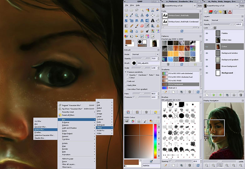Image resolution: width=245 pixels, height=169 pixels.
Task: Select the Dodge/Burn tool
Action: [147, 31]
